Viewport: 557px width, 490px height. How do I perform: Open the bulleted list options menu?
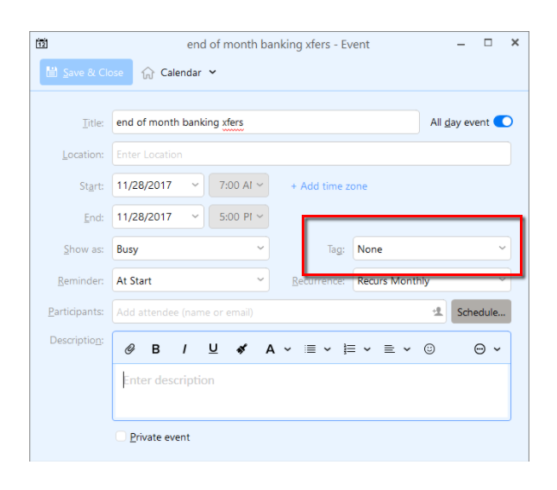(x=317, y=349)
